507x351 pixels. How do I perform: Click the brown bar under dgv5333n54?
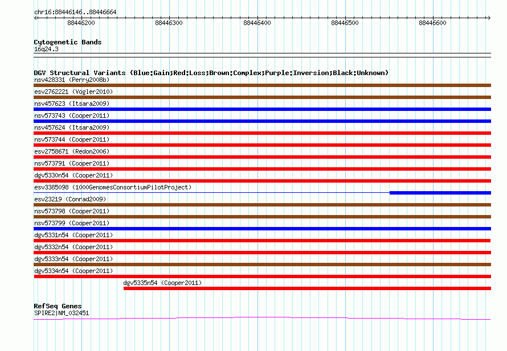click(262, 265)
